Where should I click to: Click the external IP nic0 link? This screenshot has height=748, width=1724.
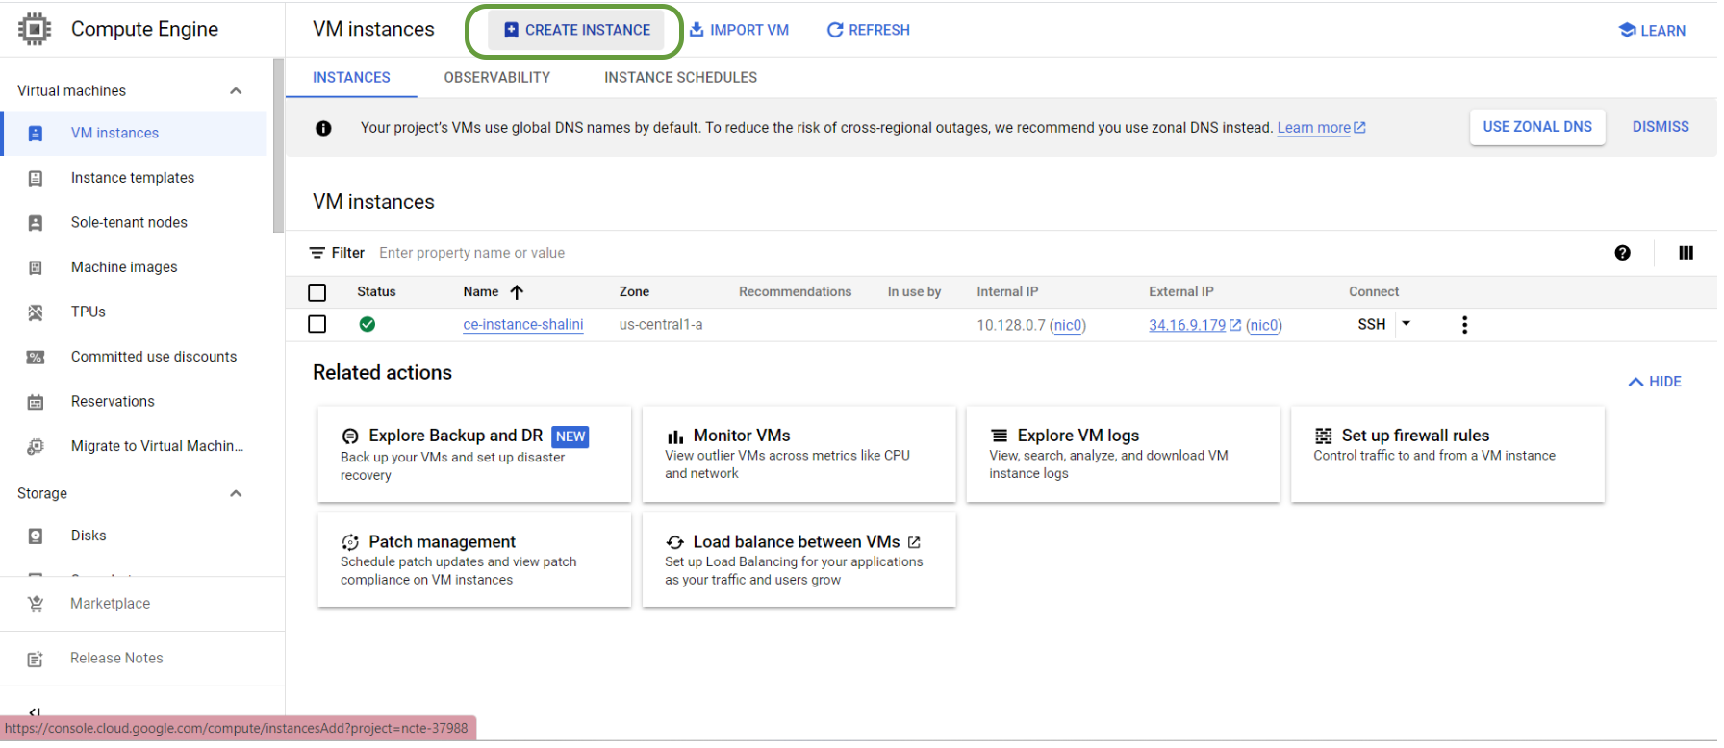point(1264,325)
